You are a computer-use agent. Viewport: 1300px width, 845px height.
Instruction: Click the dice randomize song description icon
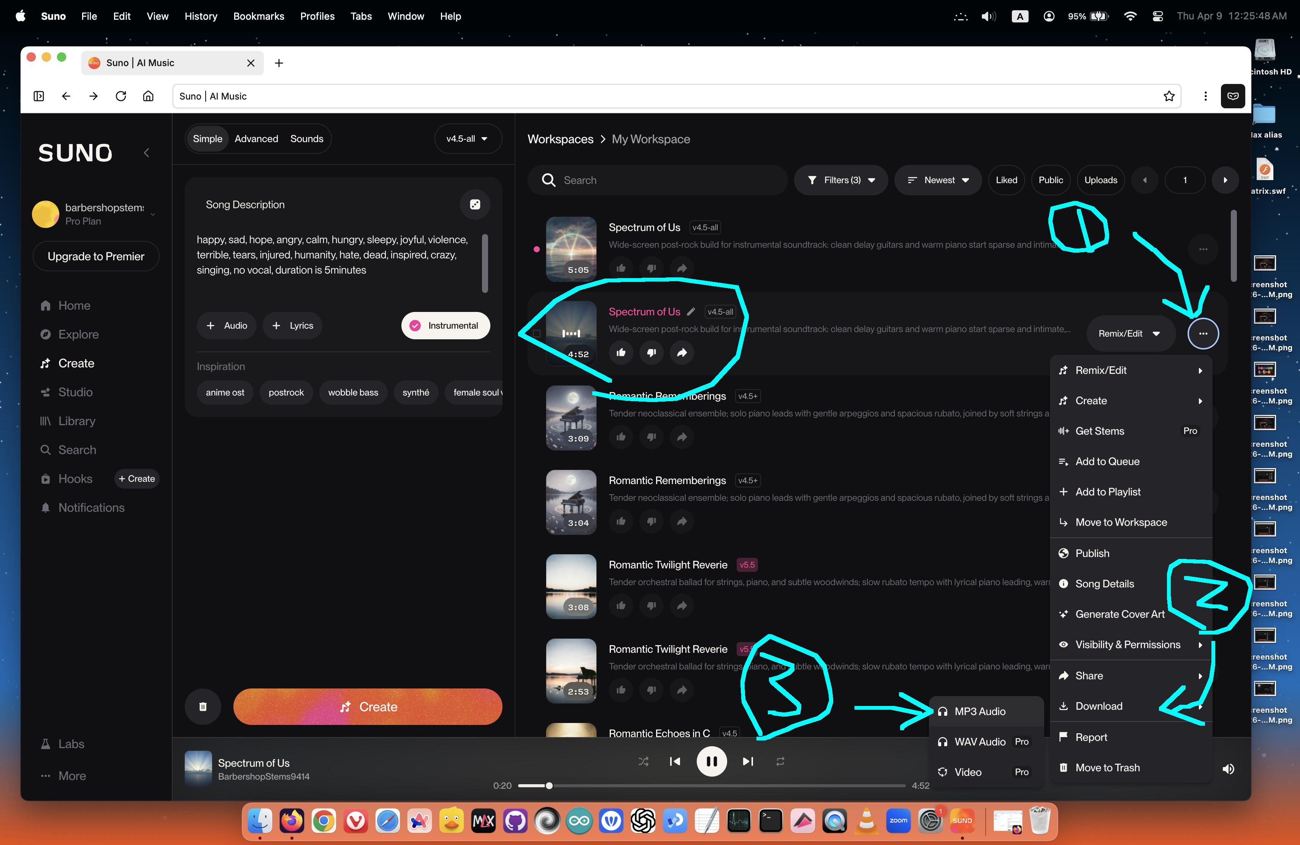tap(475, 204)
